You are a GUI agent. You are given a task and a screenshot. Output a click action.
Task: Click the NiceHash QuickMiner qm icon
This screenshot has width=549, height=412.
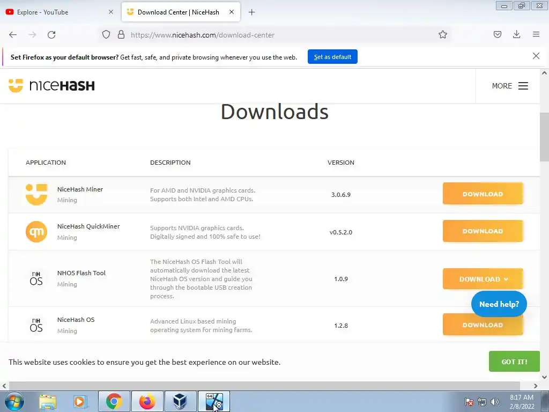(x=36, y=232)
